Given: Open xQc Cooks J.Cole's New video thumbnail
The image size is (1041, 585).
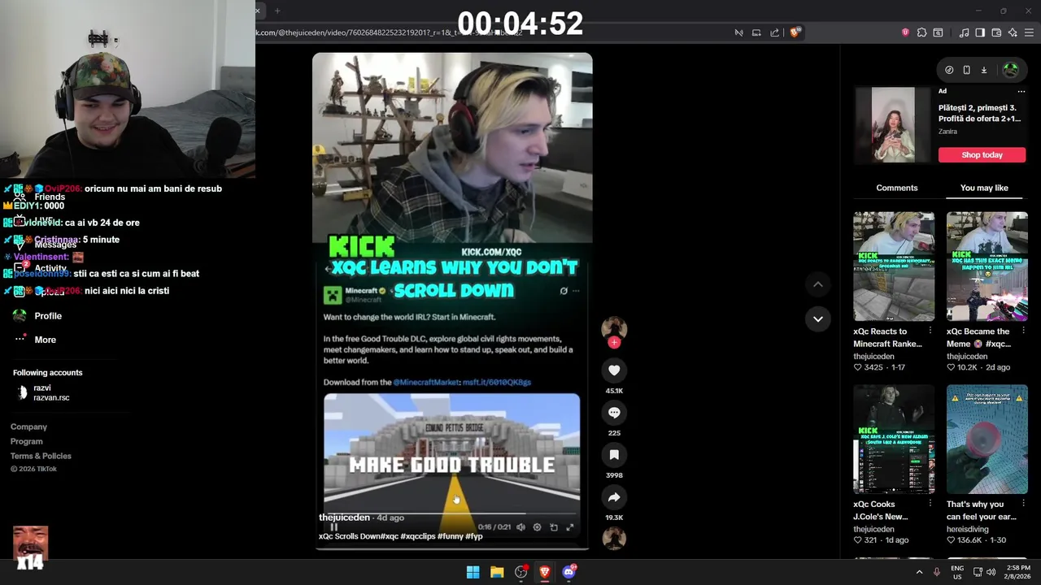Looking at the screenshot, I should 894,440.
